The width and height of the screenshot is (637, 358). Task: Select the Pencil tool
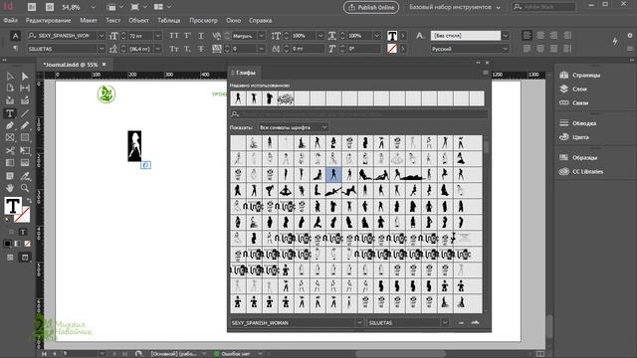pos(25,125)
